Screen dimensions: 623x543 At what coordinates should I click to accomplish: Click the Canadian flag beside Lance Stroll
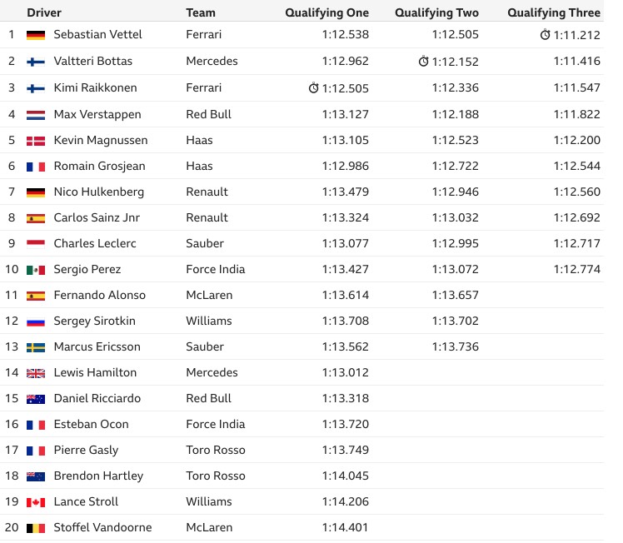click(x=36, y=502)
